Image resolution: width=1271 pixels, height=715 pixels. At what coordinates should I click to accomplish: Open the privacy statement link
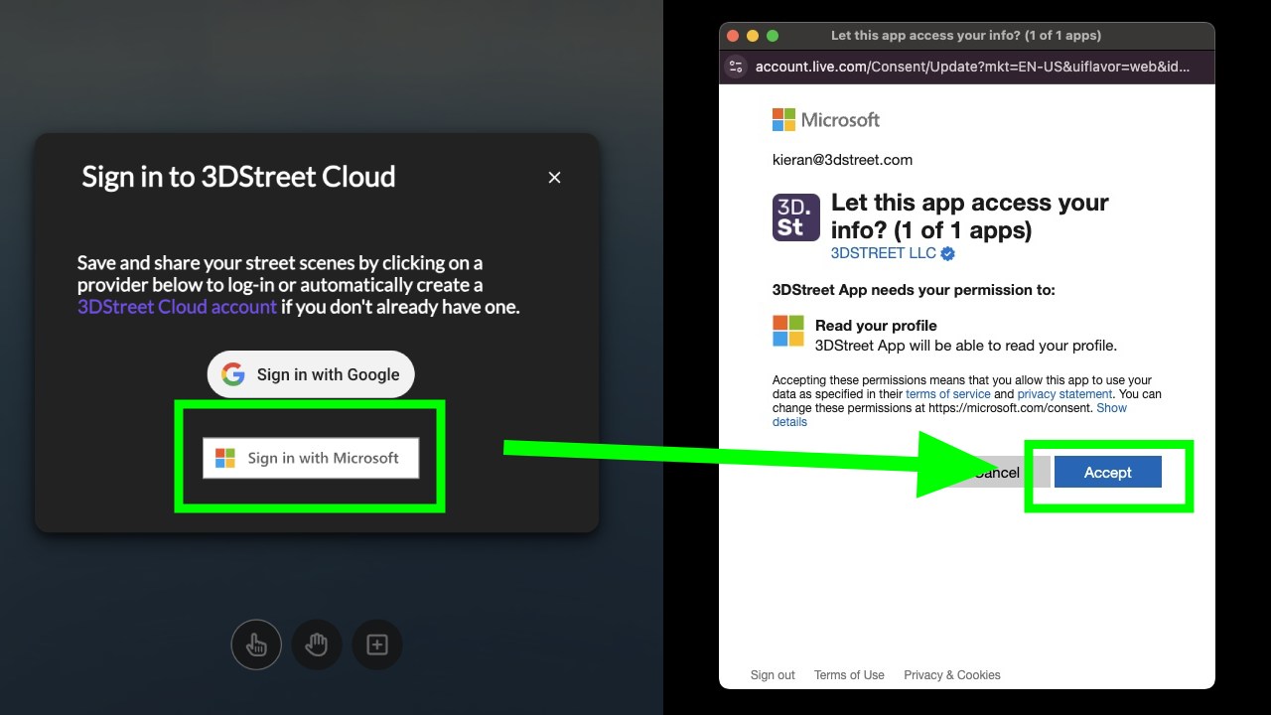pyautogui.click(x=1063, y=393)
